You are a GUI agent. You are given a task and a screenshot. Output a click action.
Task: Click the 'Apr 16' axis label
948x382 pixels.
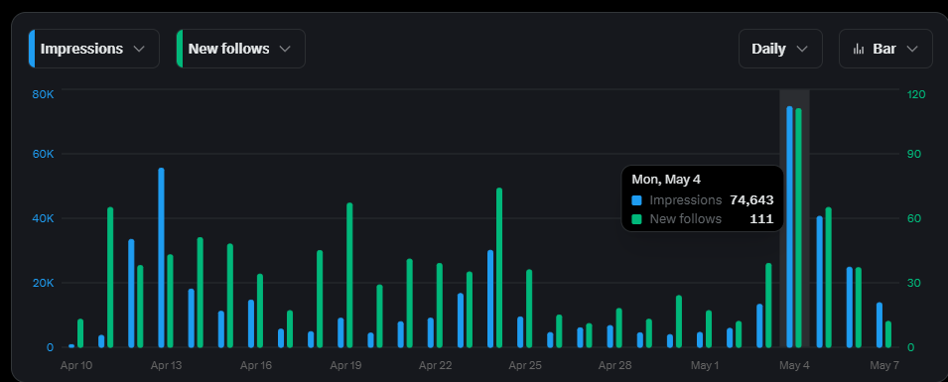tap(256, 366)
